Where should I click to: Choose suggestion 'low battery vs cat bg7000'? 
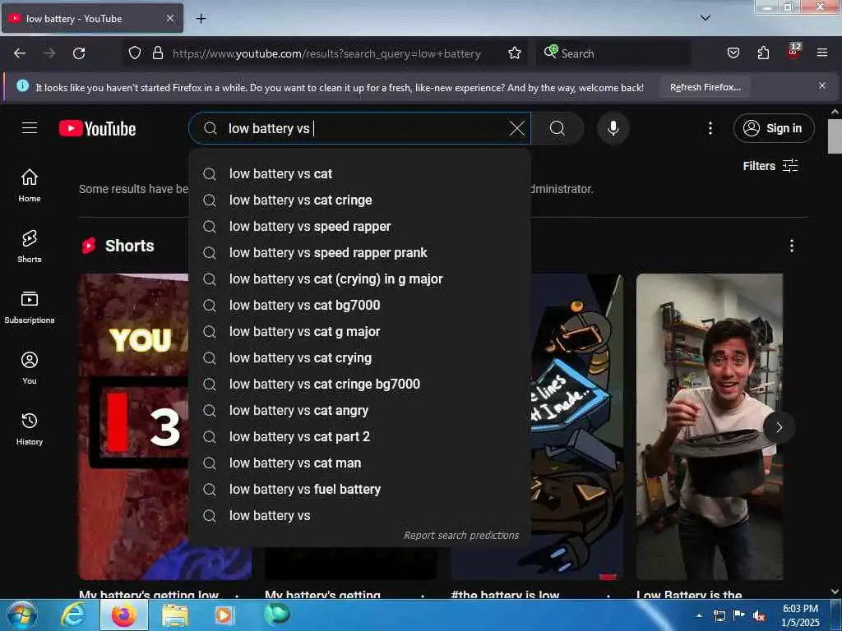point(359,306)
